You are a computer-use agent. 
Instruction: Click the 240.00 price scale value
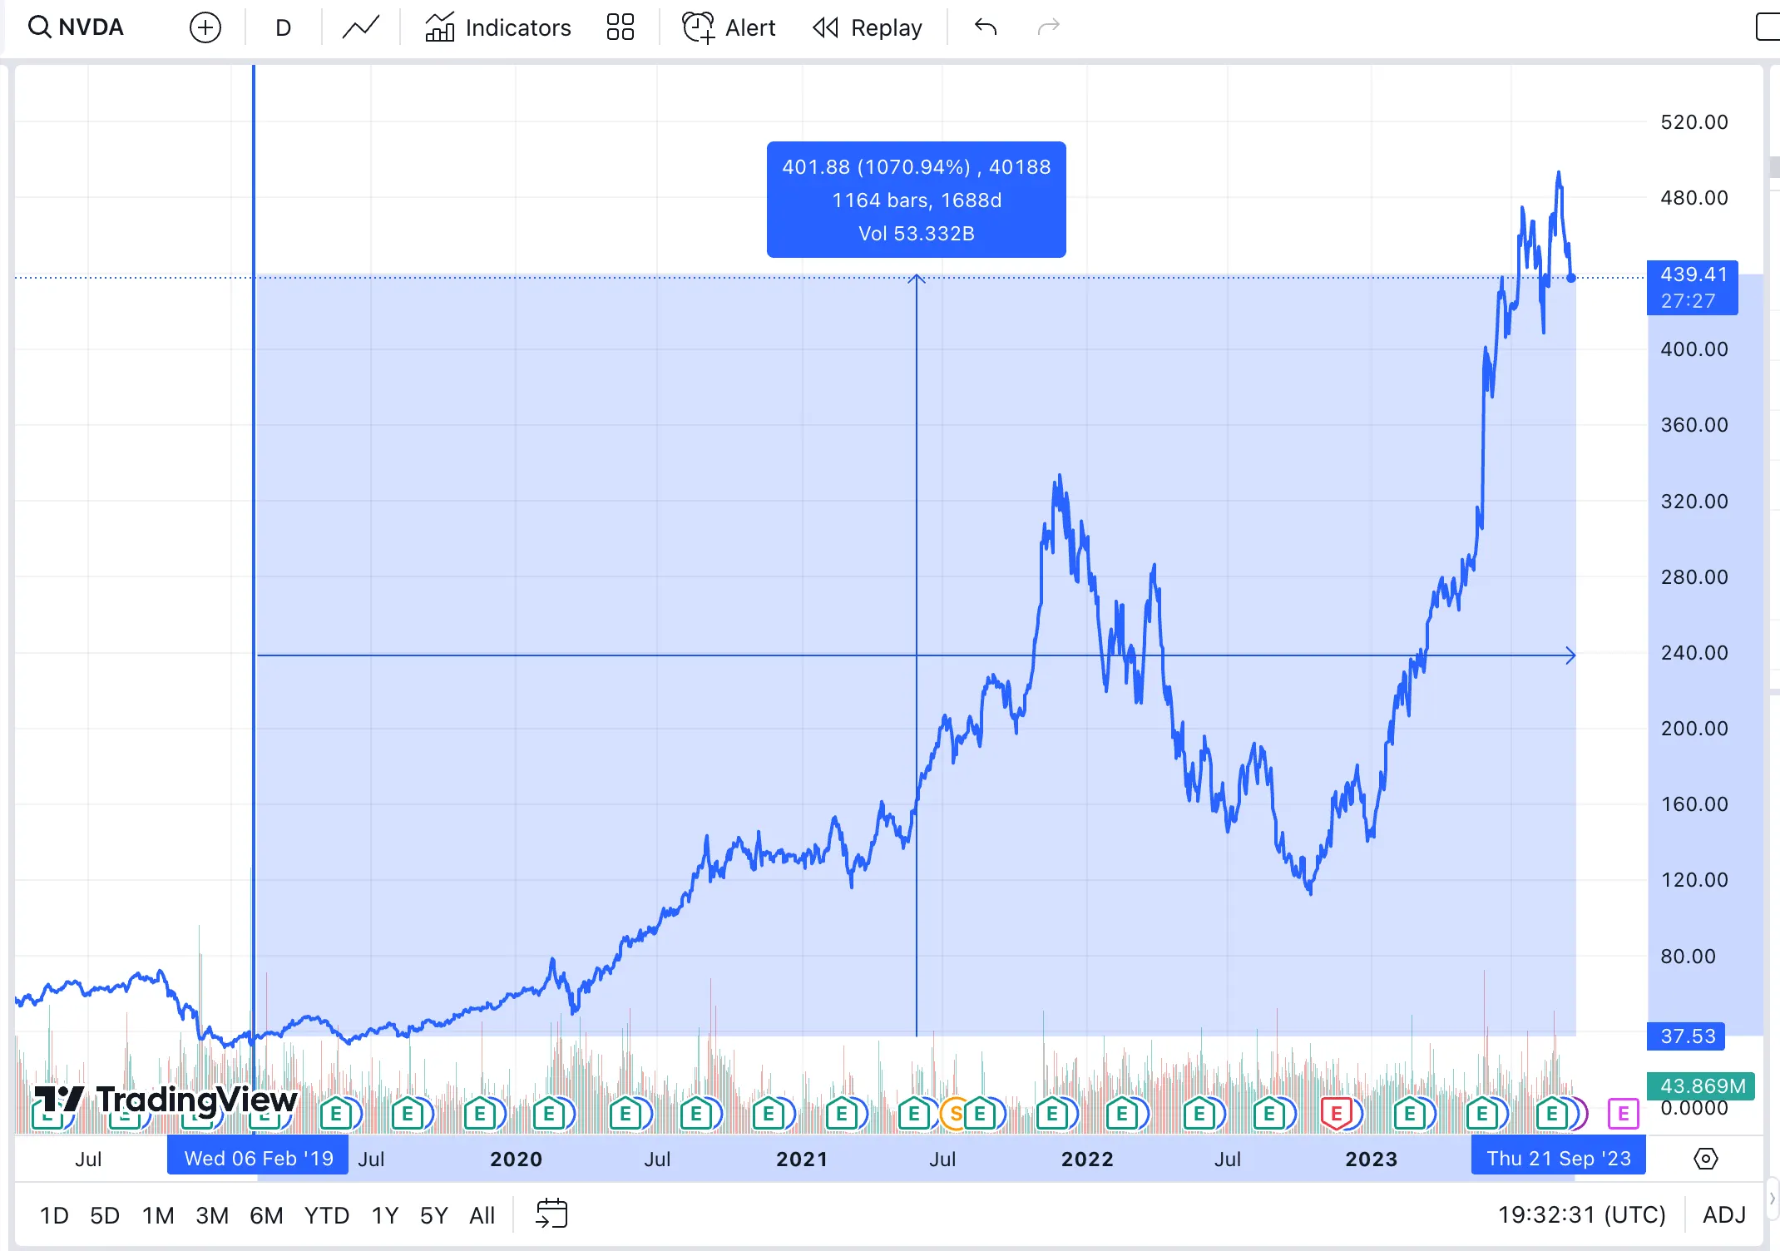1693,653
